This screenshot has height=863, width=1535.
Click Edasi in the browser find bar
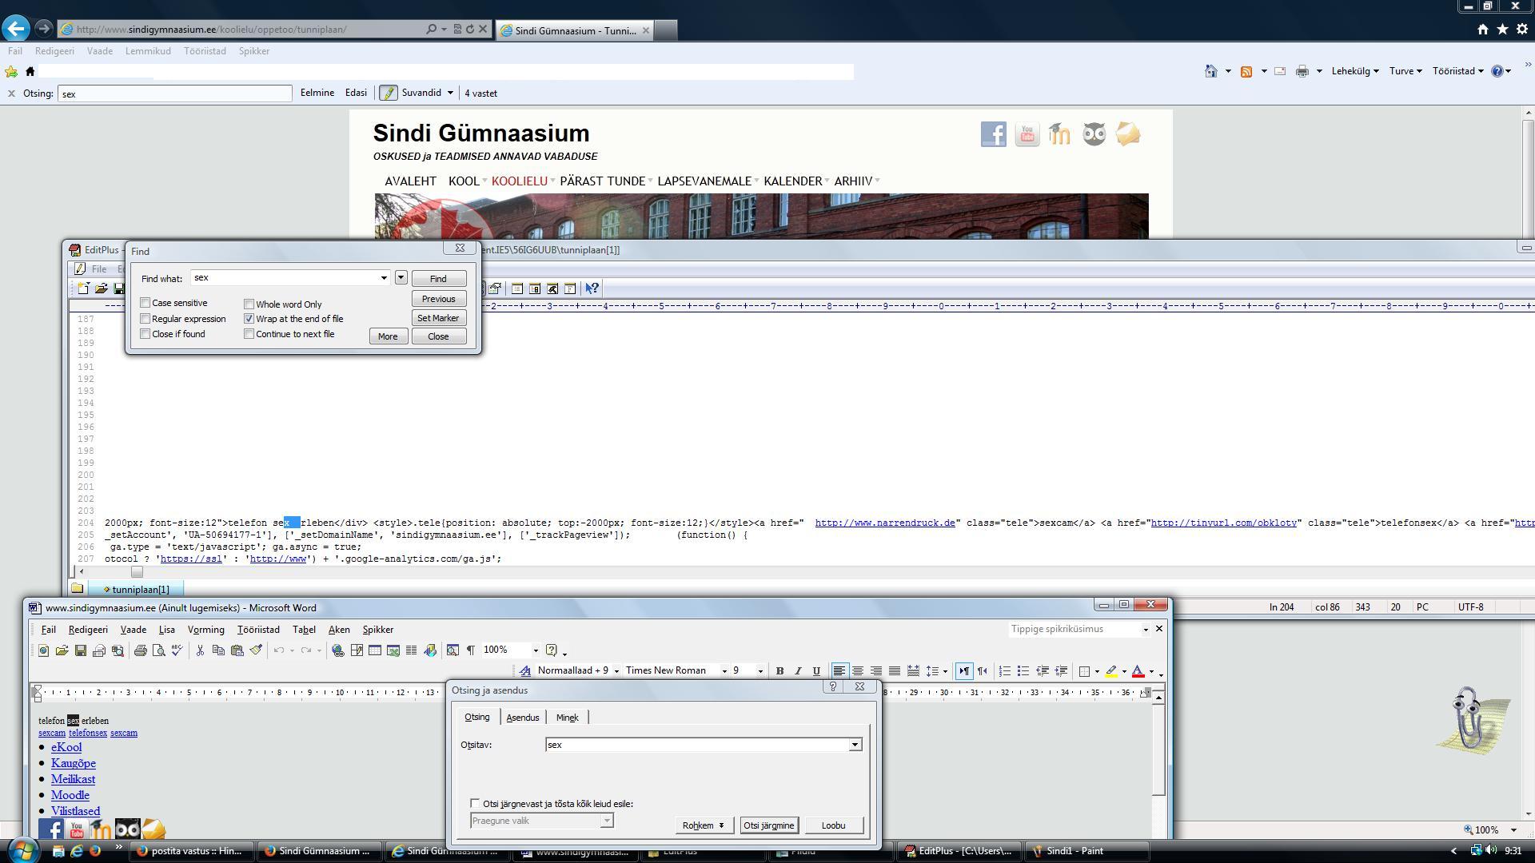(356, 93)
